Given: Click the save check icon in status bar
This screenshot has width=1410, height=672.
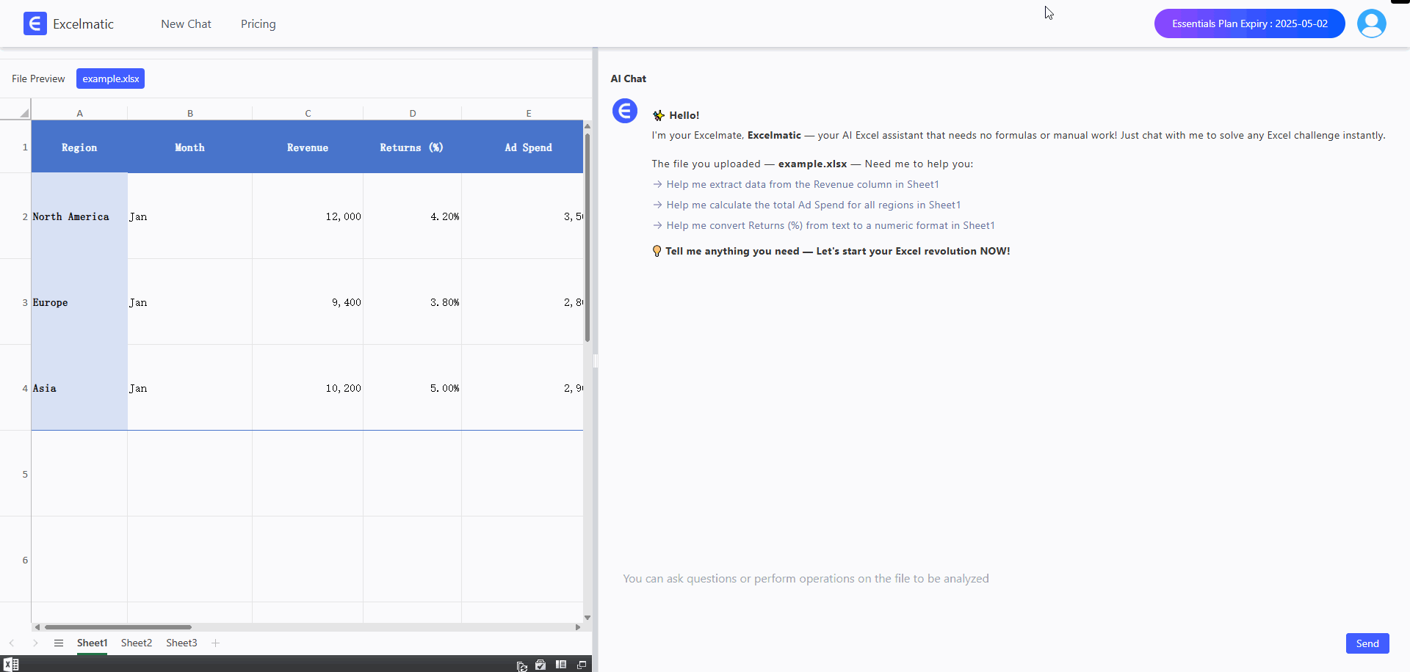Looking at the screenshot, I should pos(540,665).
